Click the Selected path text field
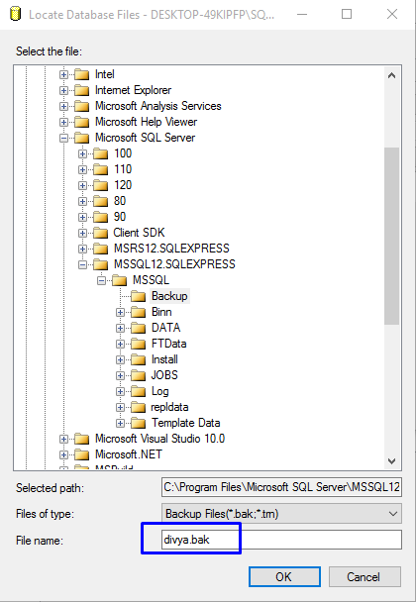This screenshot has height=602, width=416. [x=281, y=487]
